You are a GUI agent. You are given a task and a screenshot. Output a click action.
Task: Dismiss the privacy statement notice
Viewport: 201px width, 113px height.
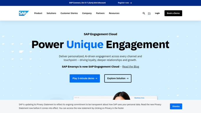(x=176, y=106)
